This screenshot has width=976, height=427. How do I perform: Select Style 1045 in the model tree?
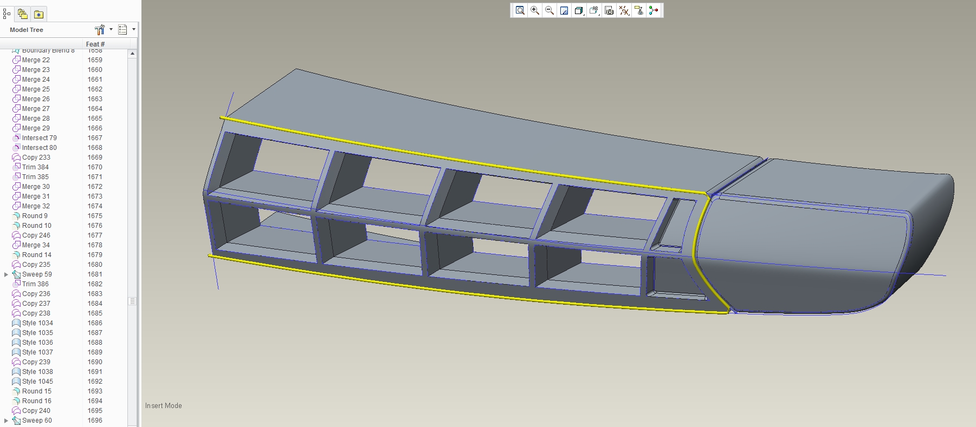pos(37,382)
